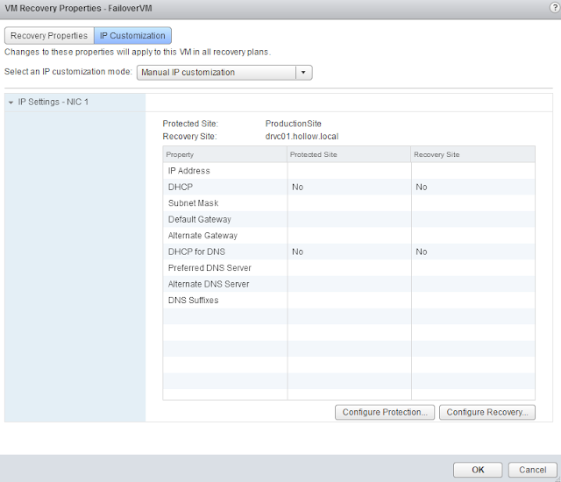Open the help question mark icon
Screen dimensions: 561x482
point(555,8)
